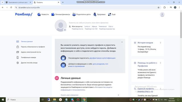Open a new browser tab
The width and height of the screenshot is (182, 102).
63,2
